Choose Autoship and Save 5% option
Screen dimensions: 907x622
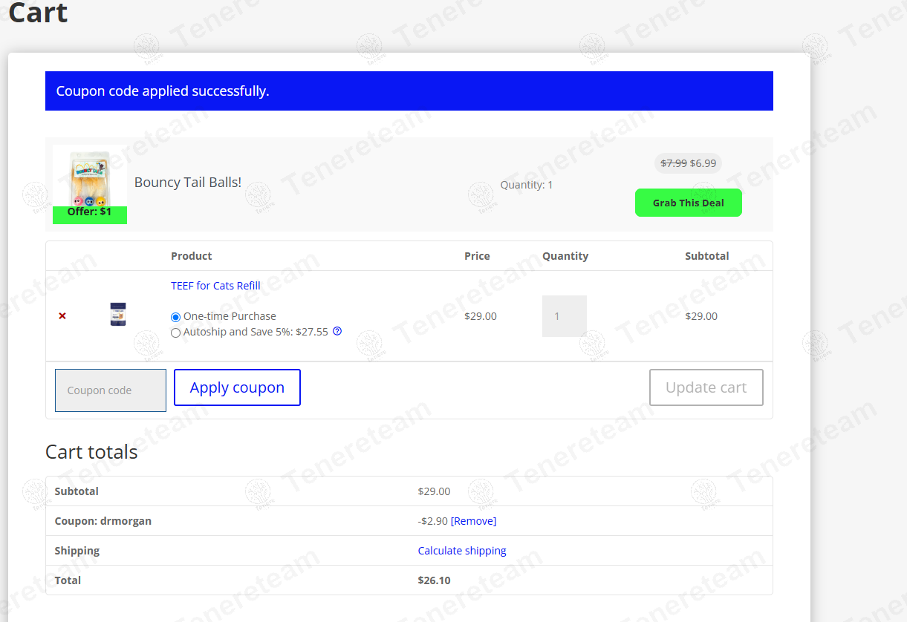[176, 333]
